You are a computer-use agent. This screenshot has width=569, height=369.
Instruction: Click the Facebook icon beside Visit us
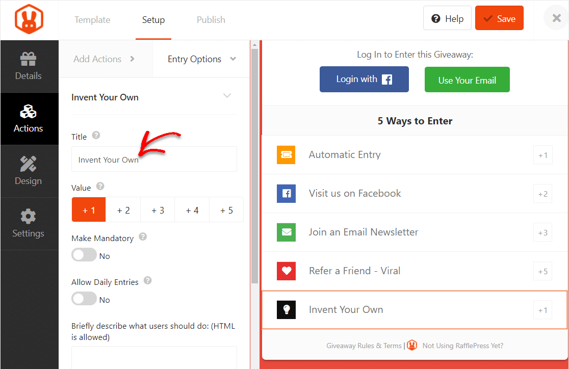[286, 193]
